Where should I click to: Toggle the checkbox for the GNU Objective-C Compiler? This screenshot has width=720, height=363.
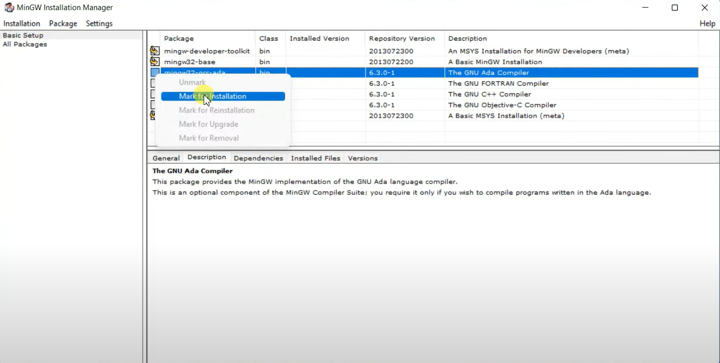click(154, 105)
